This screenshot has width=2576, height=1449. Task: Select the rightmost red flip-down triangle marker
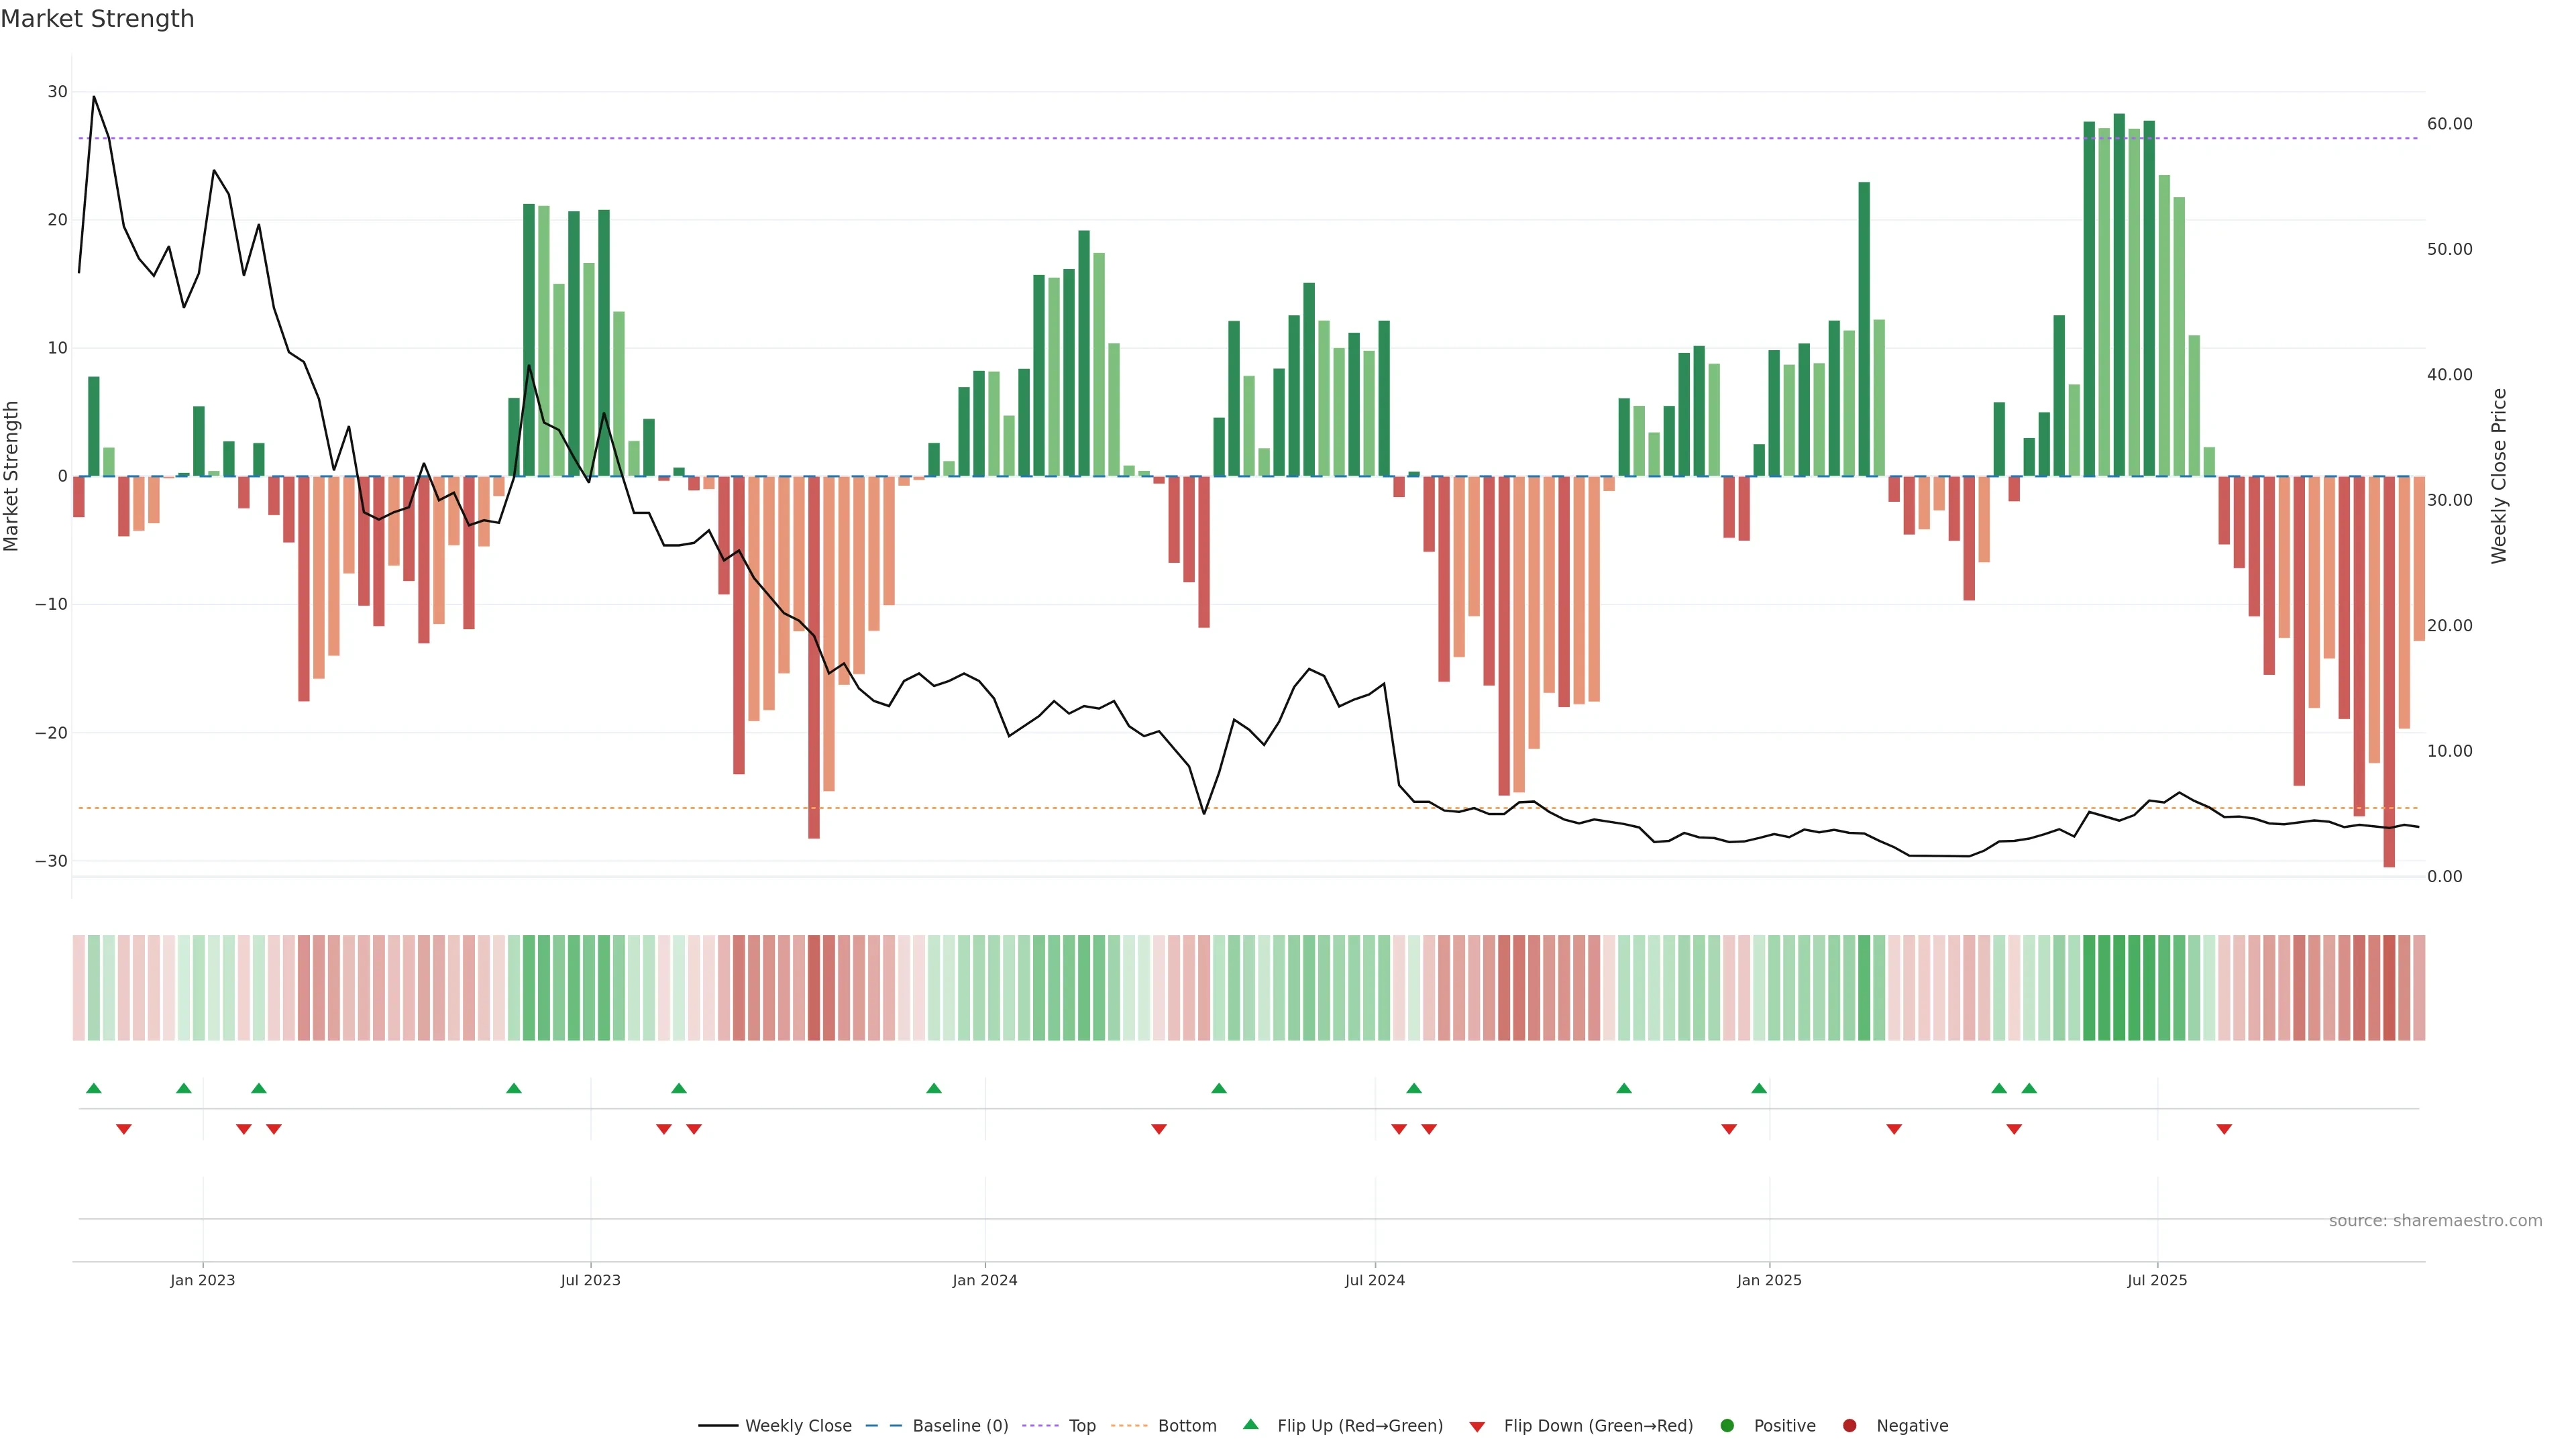click(x=2224, y=1129)
